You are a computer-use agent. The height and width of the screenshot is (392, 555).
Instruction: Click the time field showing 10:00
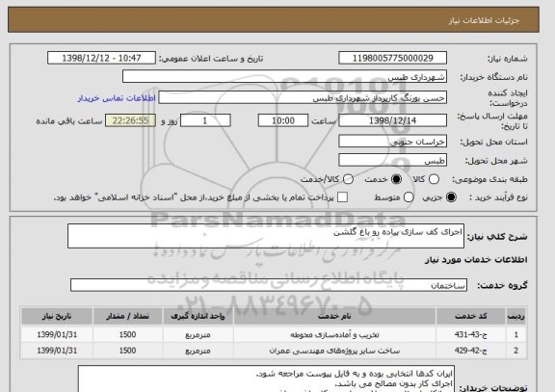pos(283,120)
